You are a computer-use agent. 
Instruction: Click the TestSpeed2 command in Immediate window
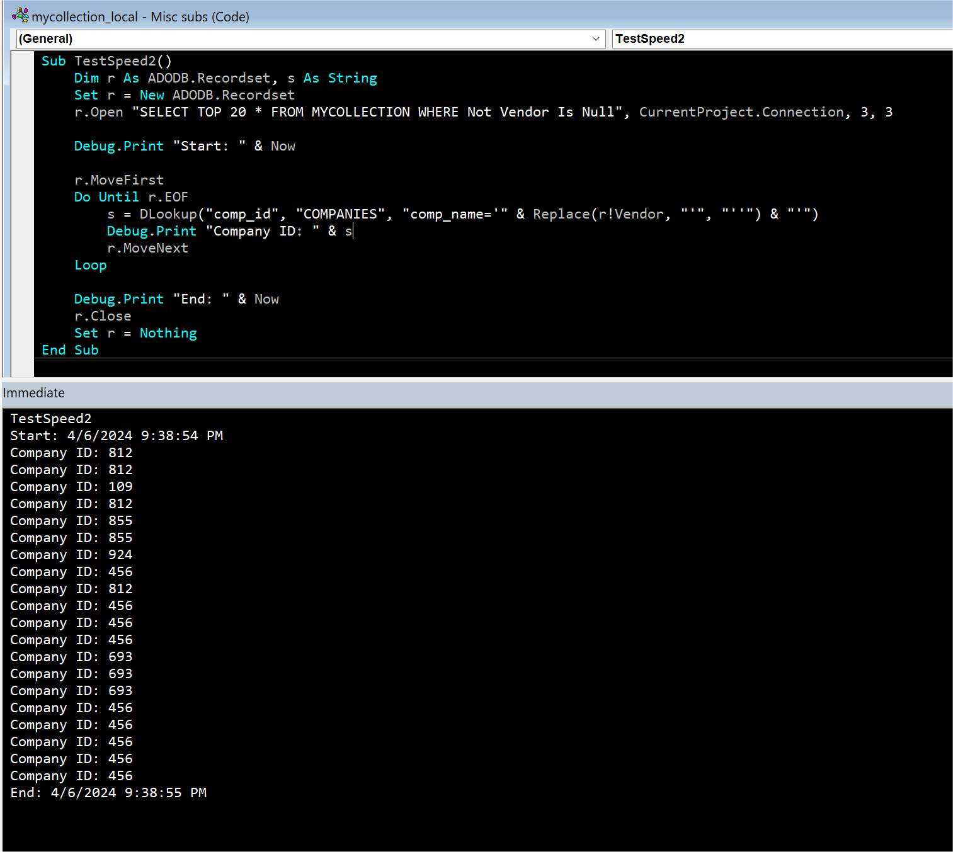click(x=51, y=419)
